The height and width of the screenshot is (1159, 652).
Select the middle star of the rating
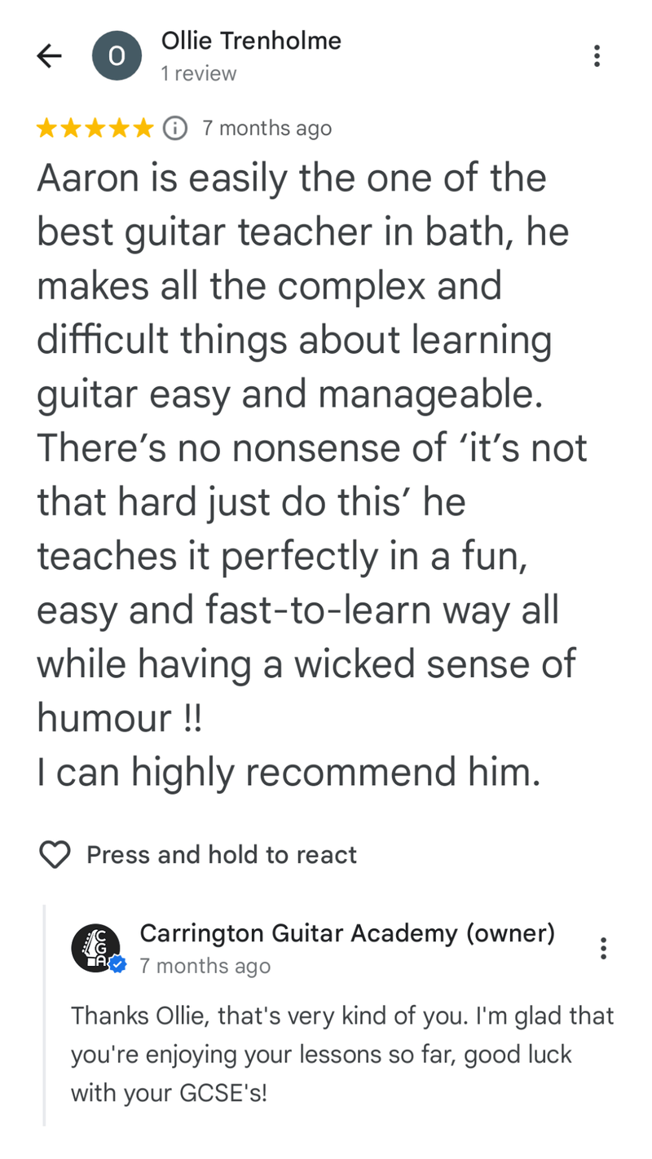(95, 128)
